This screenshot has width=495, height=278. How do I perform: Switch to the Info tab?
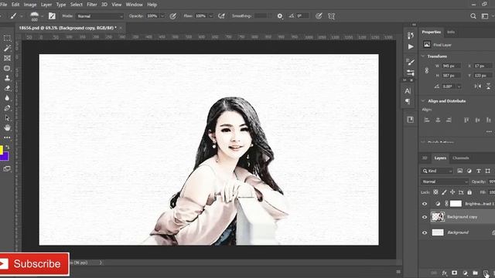pos(451,32)
